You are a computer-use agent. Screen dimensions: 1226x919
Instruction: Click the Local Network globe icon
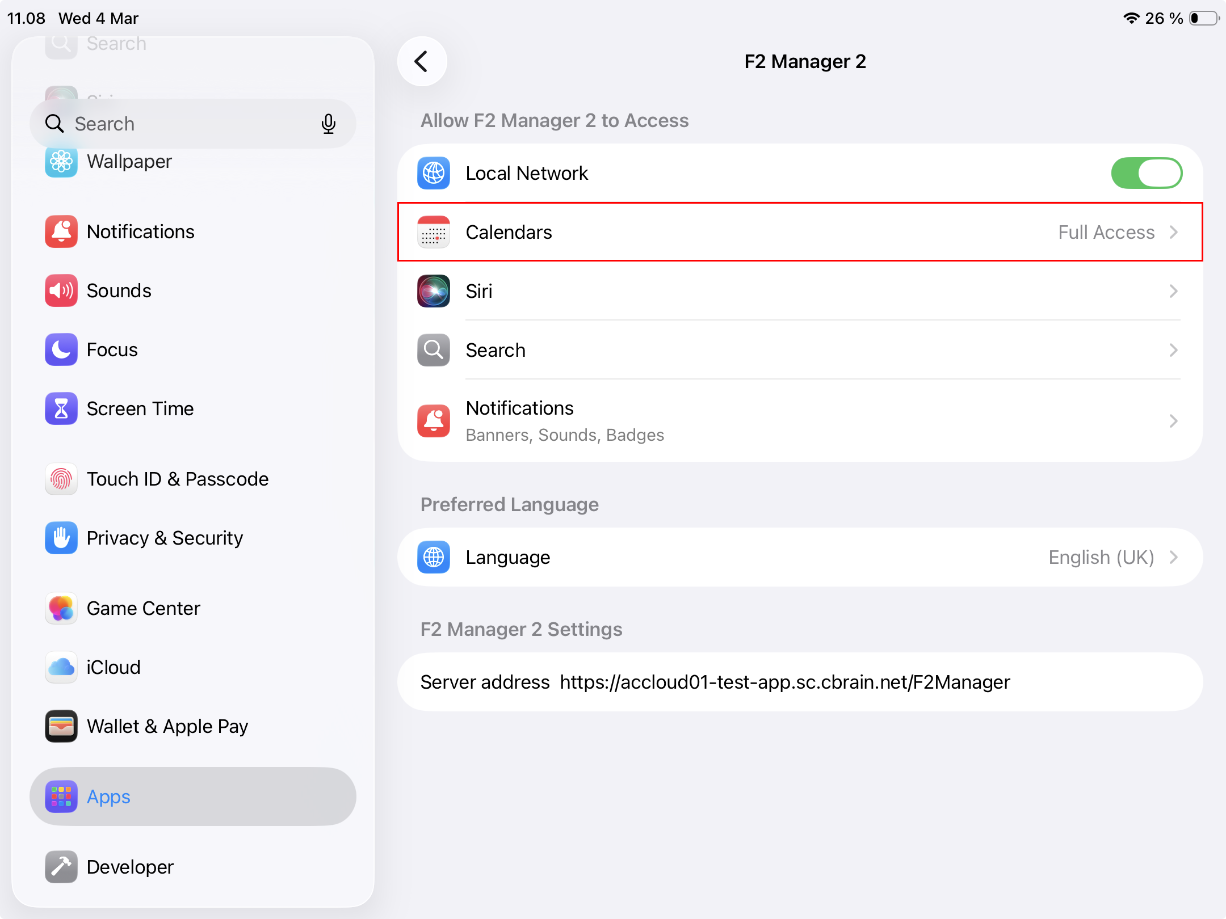click(434, 173)
